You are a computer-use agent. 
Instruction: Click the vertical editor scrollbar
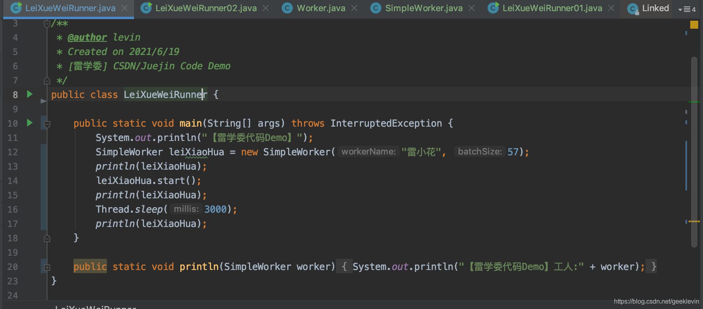point(694,151)
